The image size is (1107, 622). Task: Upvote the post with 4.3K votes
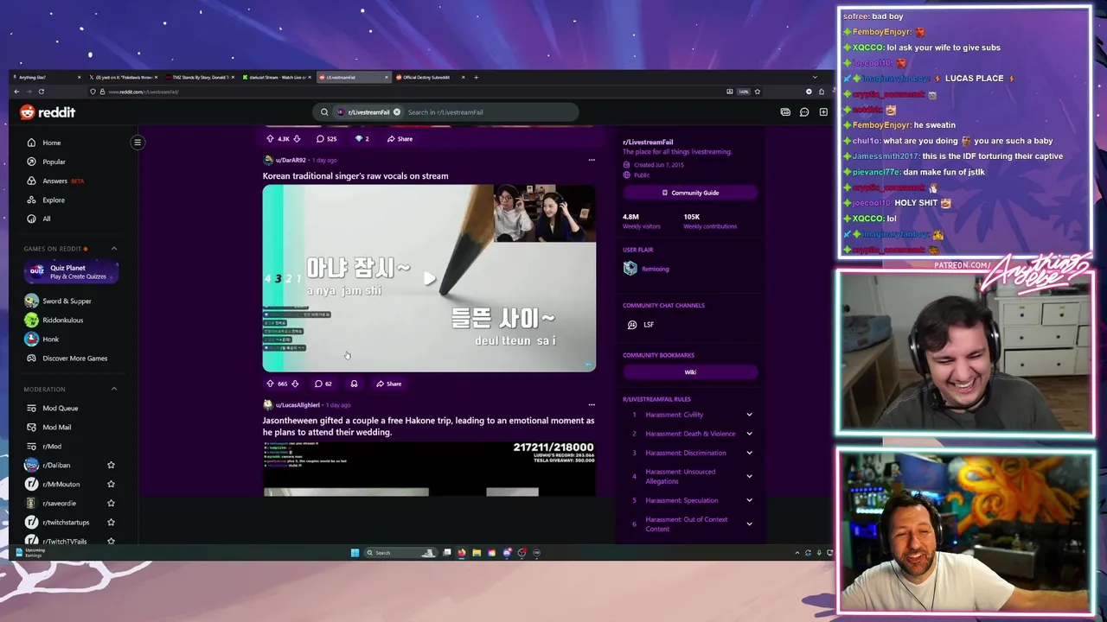[x=270, y=139]
